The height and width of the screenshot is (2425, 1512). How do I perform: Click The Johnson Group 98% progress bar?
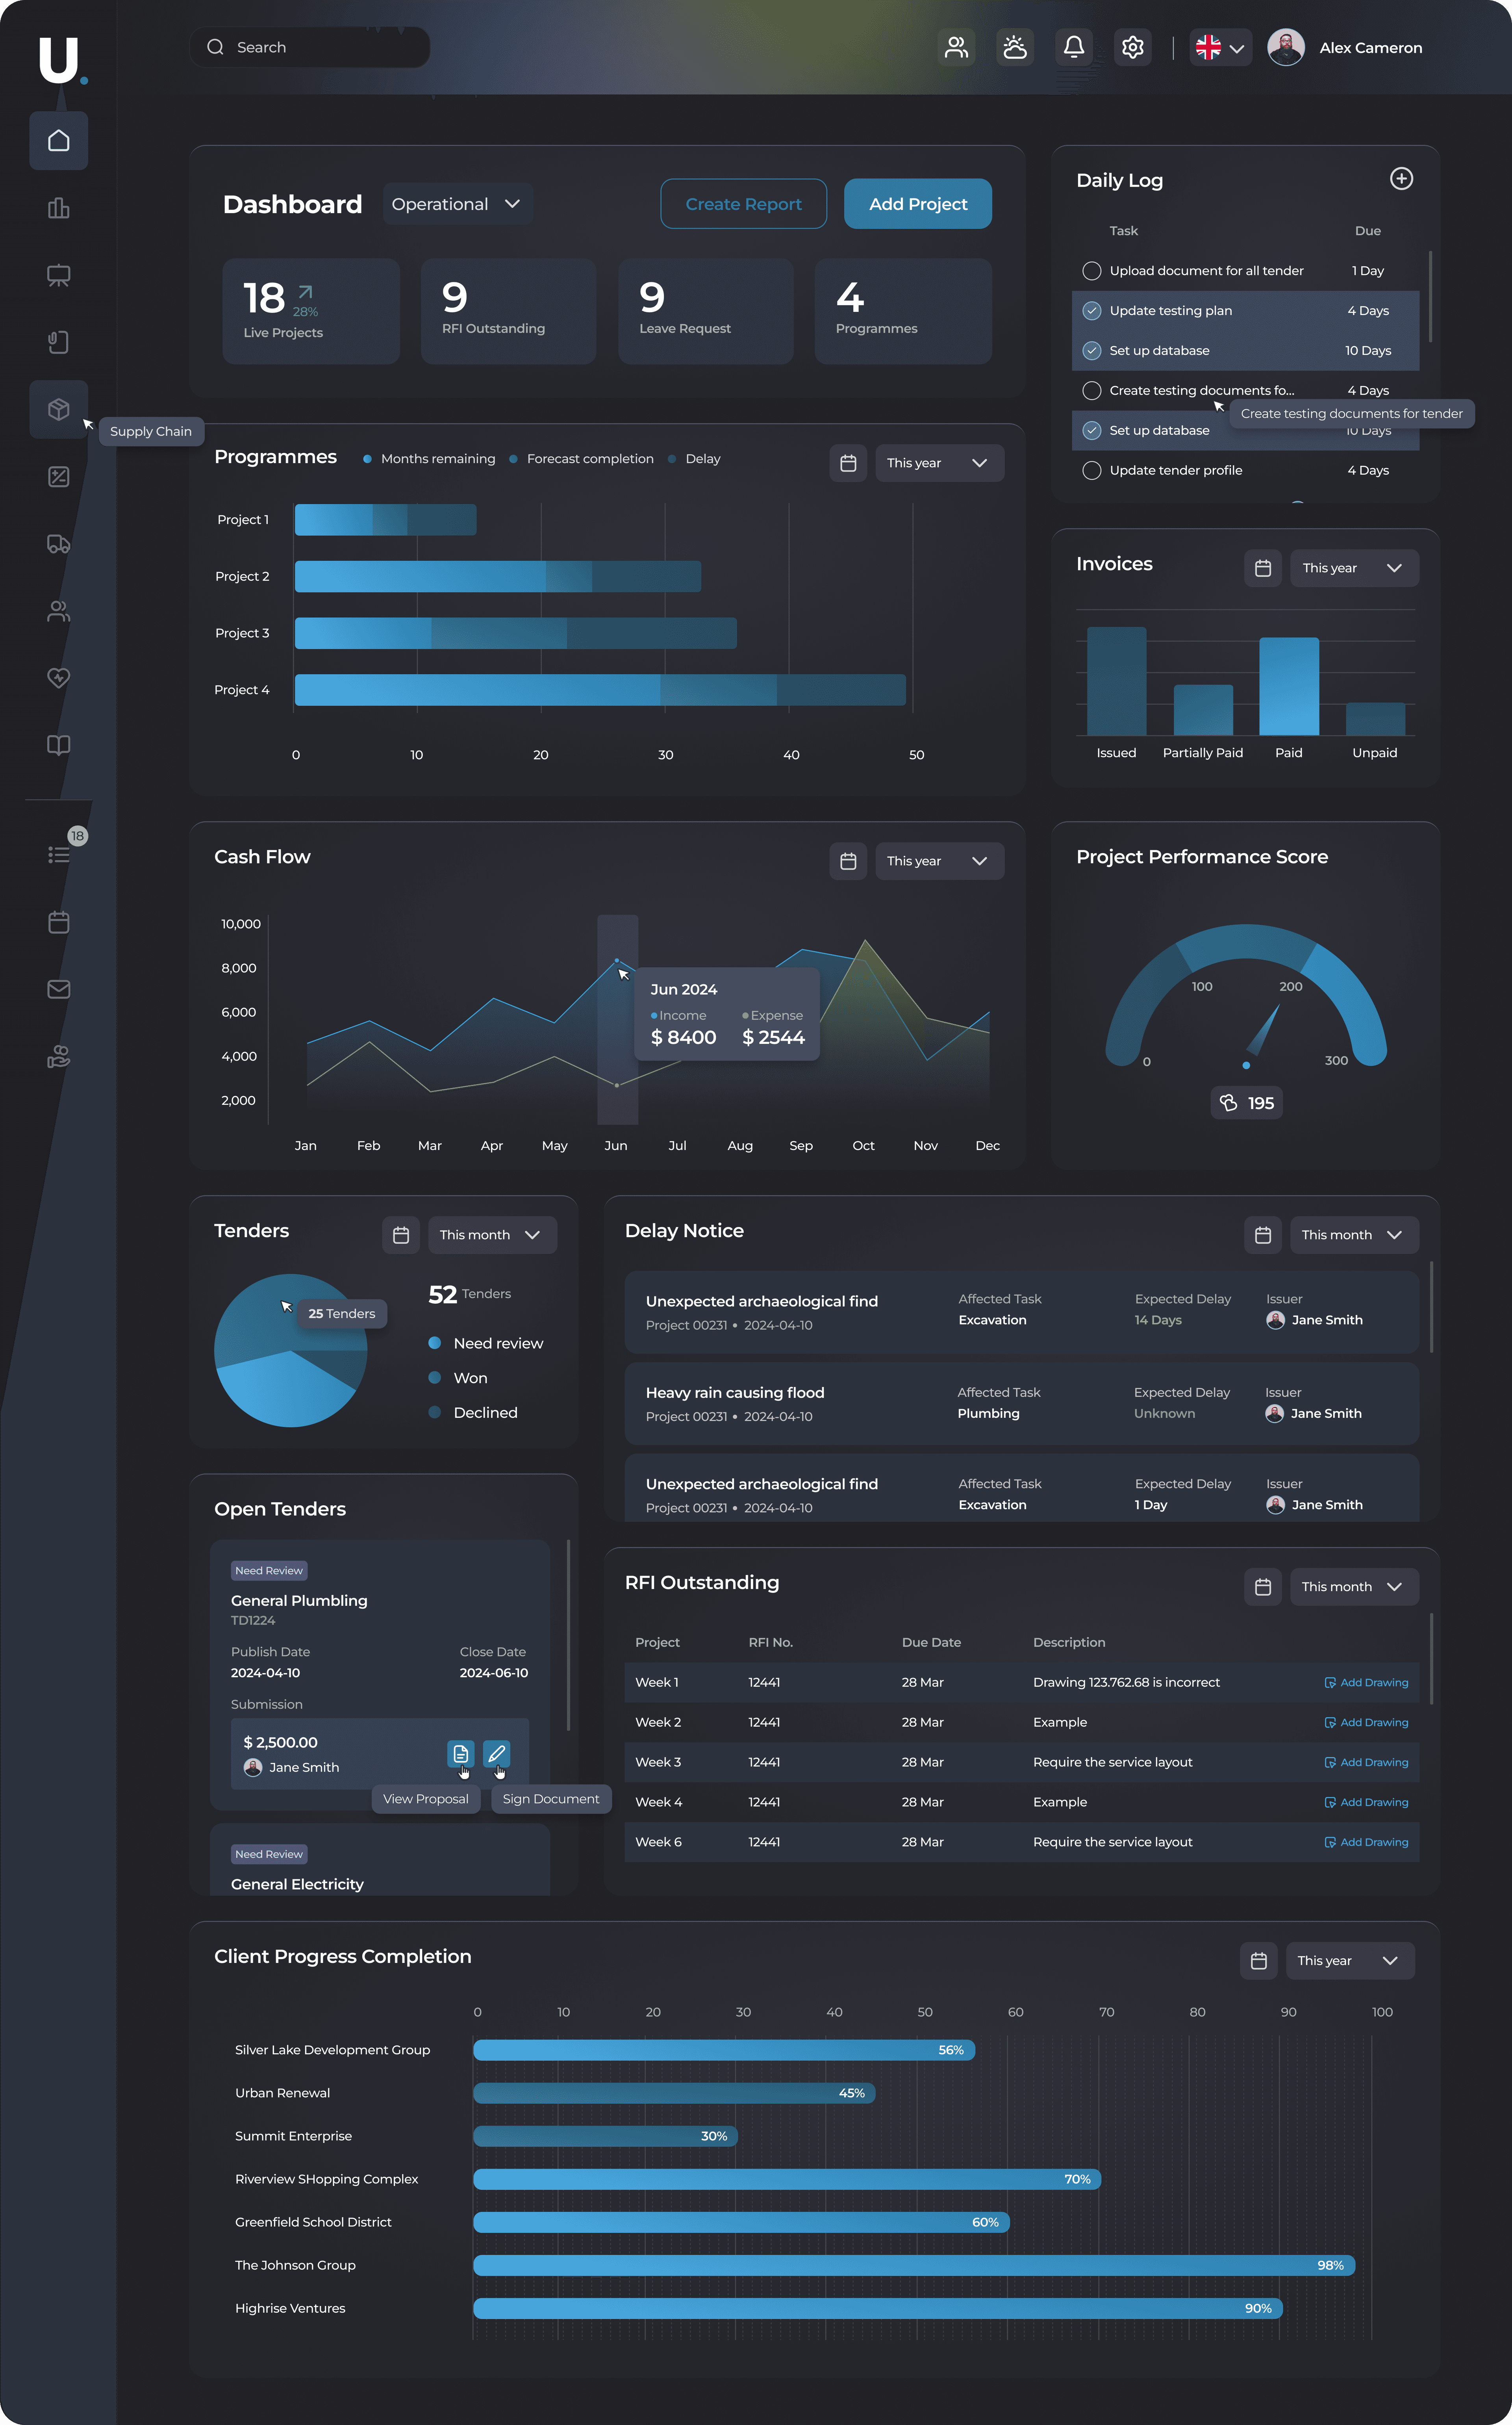pos(914,2265)
